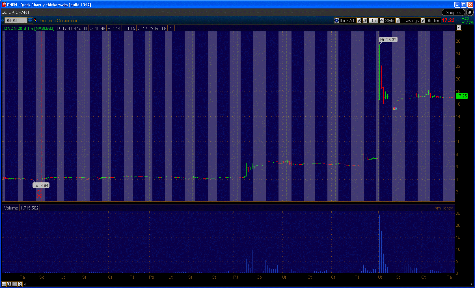The image size is (475, 288).
Task: Open chart settings via the wrench icon
Action: coord(365,20)
